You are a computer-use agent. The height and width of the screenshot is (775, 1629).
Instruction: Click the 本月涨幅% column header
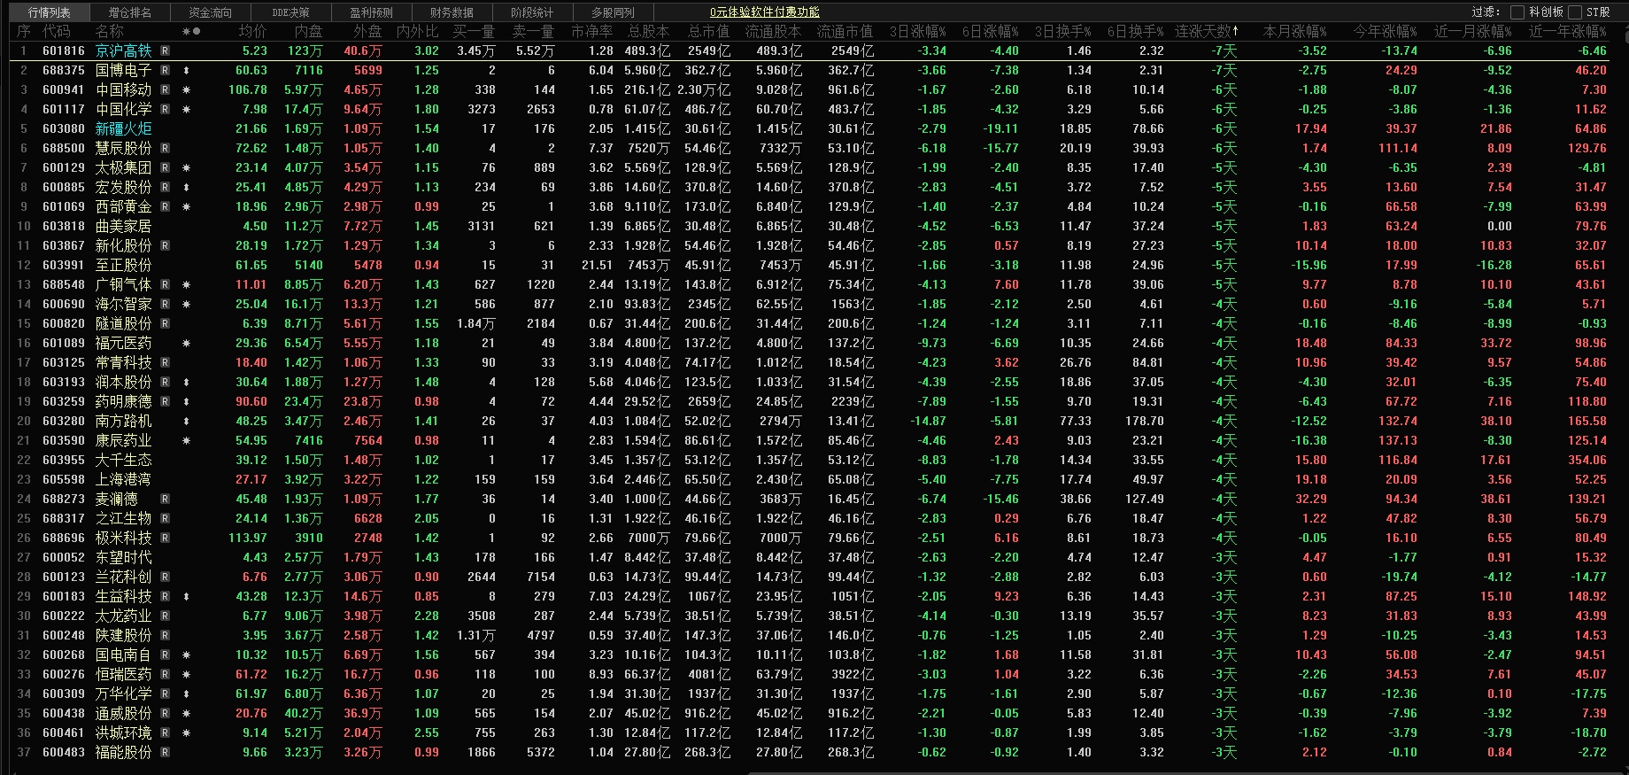tap(1294, 31)
